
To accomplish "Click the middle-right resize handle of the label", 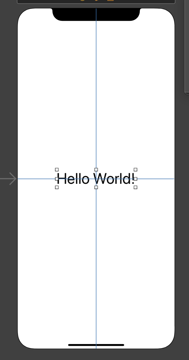I will click(135, 178).
